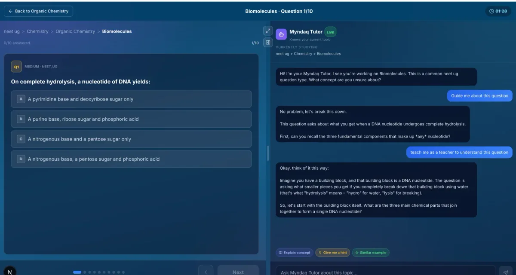516x275 pixels.
Task: Click the Explain concept chip
Action: coord(295,253)
